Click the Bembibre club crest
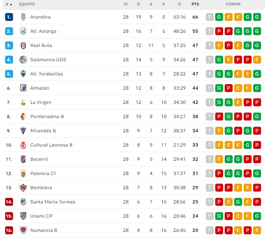Screen dimensions: 265x239 click(x=23, y=188)
